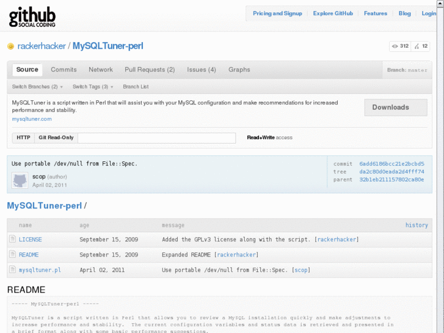Expand the Switch Branches (2) dropdown
The height and width of the screenshot is (333, 444).
click(37, 87)
